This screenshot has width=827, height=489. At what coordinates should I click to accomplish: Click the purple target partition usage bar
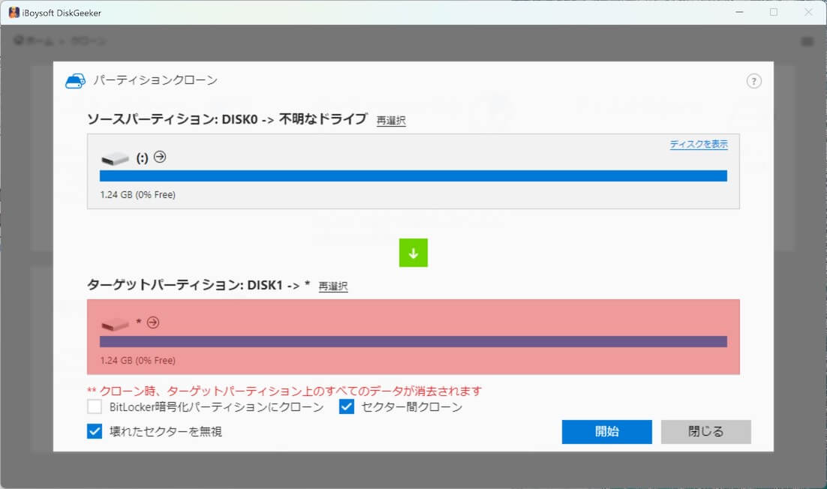click(x=413, y=341)
